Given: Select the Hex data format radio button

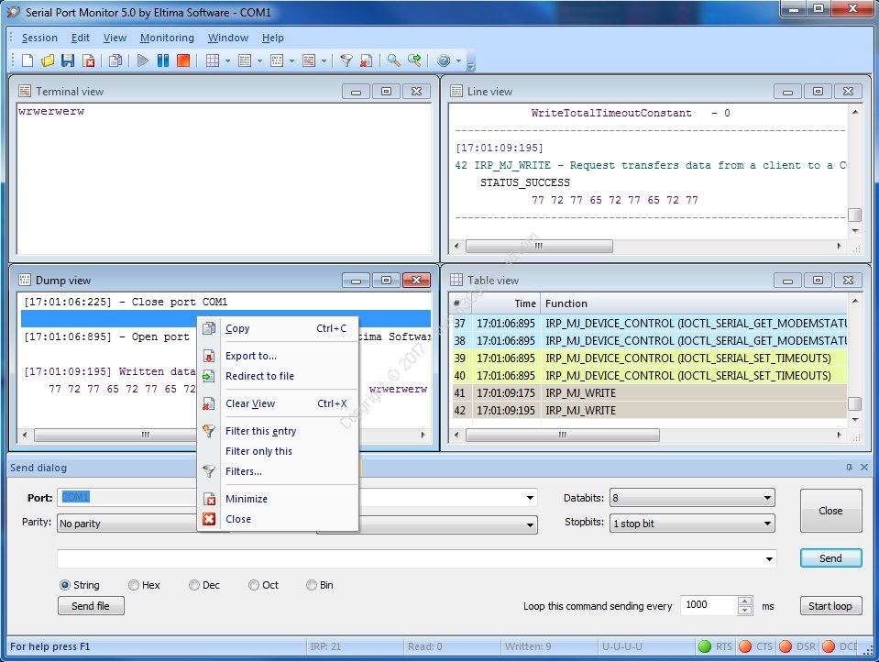Looking at the screenshot, I should click(135, 584).
